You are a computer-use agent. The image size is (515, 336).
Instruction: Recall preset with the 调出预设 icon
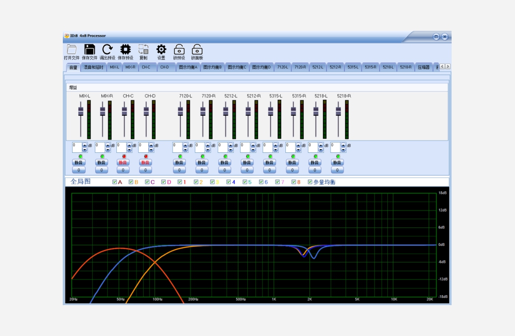pyautogui.click(x=108, y=49)
